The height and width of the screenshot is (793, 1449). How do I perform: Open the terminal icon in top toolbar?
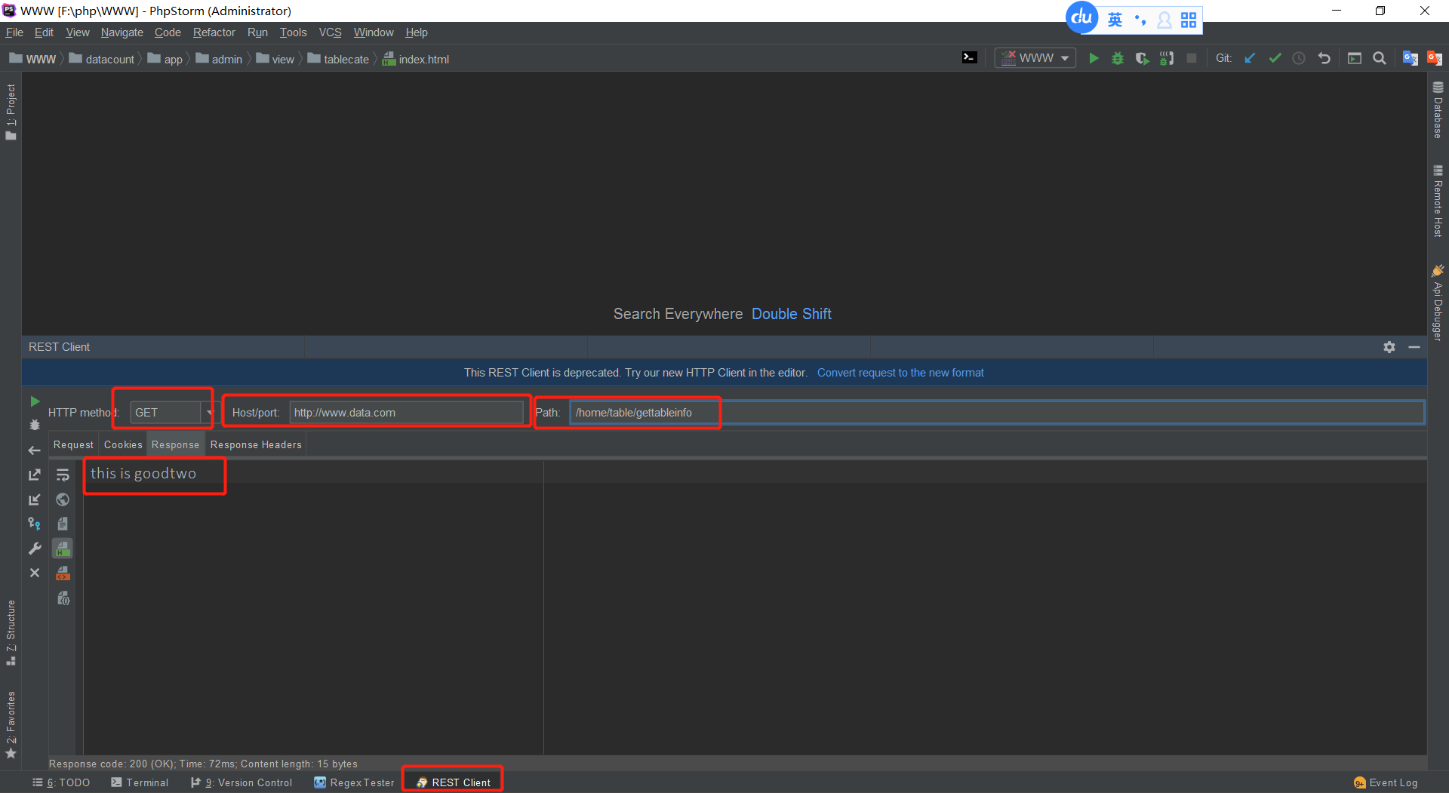coord(970,57)
